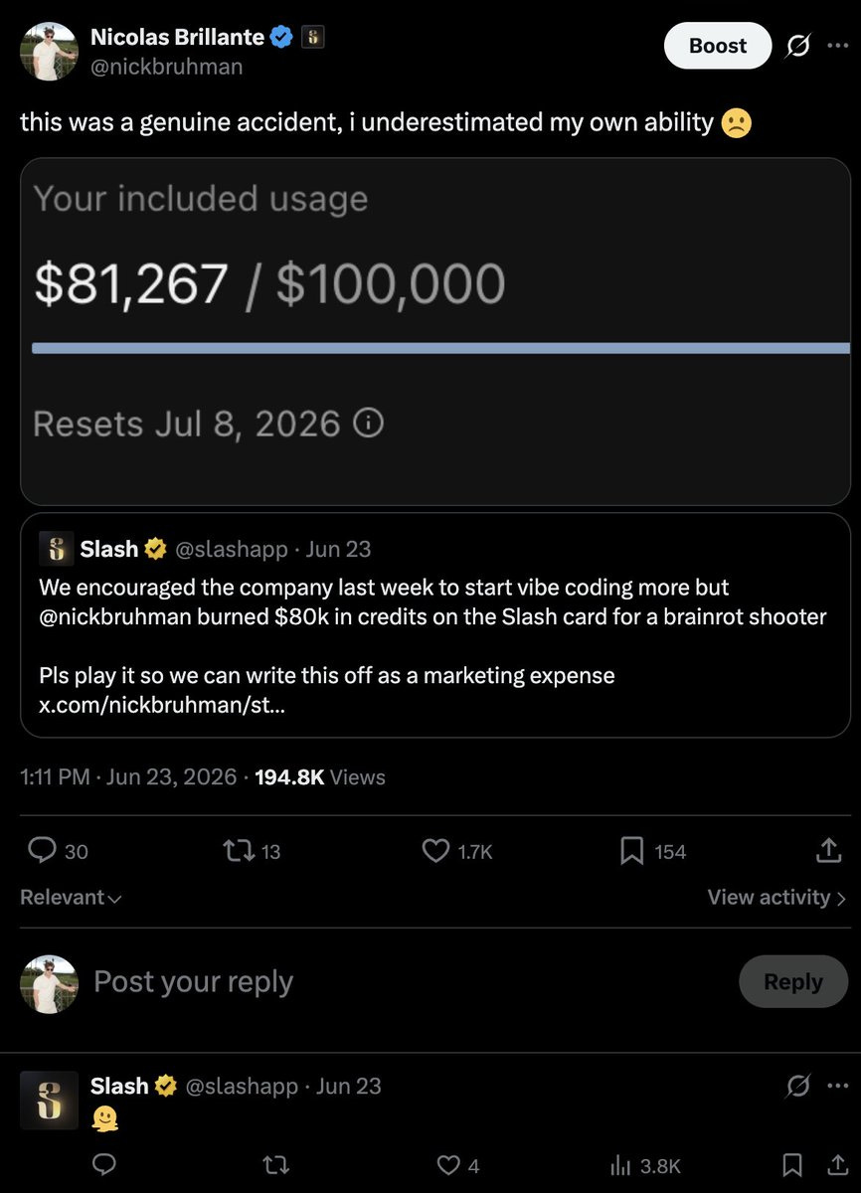Viewport: 861px width, 1193px height.
Task: Click the grey Reply button
Action: 793,982
